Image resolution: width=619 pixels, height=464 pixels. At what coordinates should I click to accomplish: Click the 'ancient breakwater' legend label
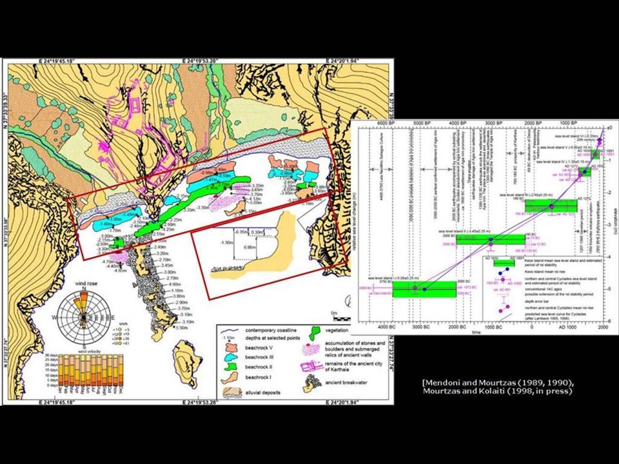point(346,382)
